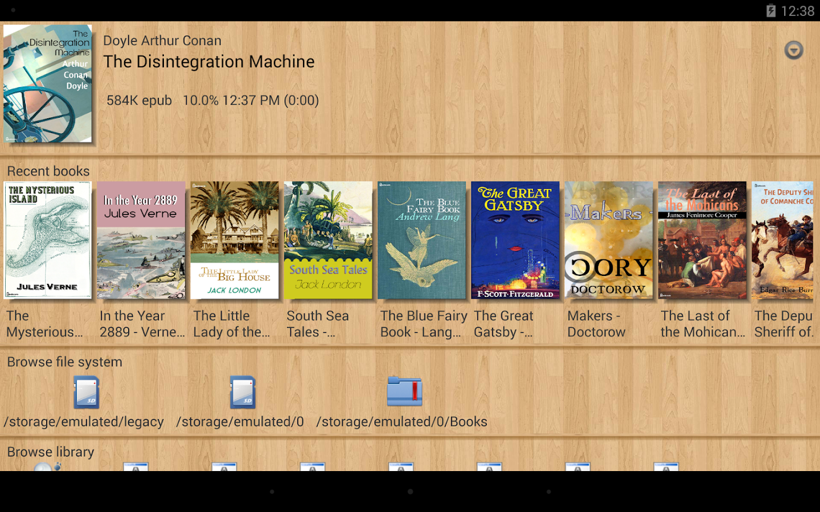This screenshot has width=820, height=512.
Task: Select The Disintegration Machine title text
Action: [209, 61]
